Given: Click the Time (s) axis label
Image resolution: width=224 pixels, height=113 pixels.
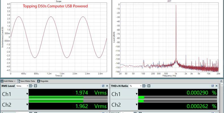Looking at the screenshot, I should click(x=59, y=76).
